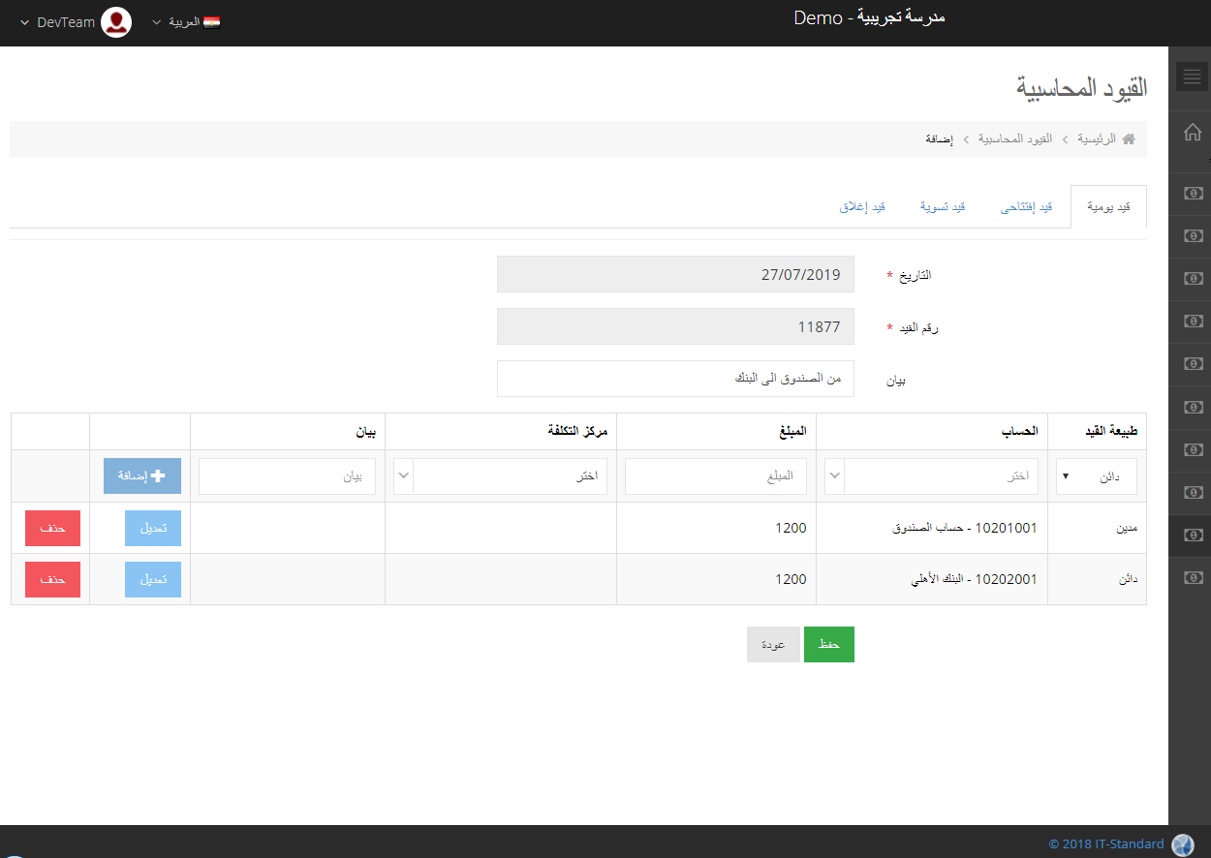The width and height of the screenshot is (1211, 858).
Task: Click حذف for the حساب الصندوق row
Action: tap(52, 528)
